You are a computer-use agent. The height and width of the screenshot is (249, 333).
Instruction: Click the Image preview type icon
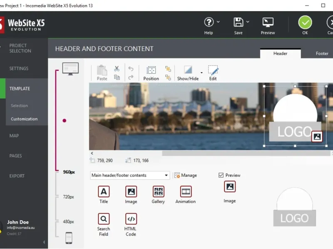230,186
